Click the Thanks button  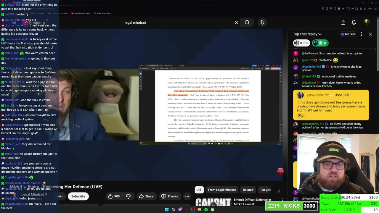pyautogui.click(x=169, y=196)
